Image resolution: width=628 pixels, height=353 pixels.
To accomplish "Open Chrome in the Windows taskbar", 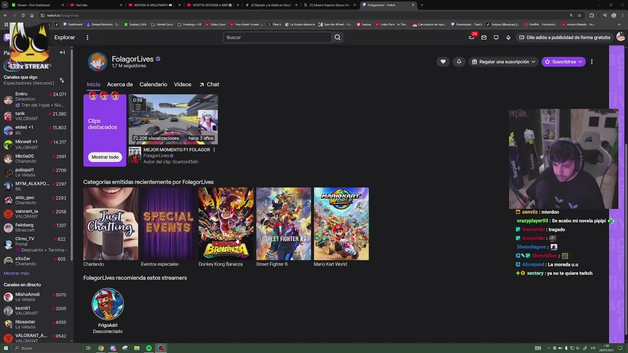I will pyautogui.click(x=101, y=348).
